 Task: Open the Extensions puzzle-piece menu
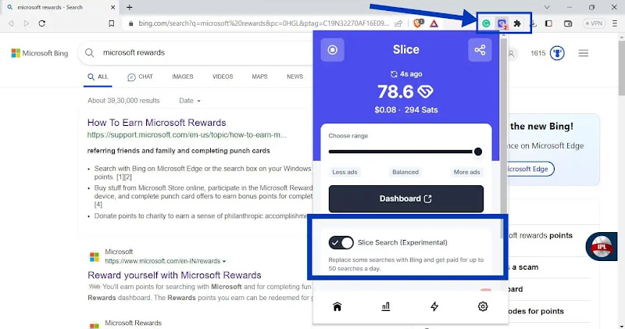(517, 23)
